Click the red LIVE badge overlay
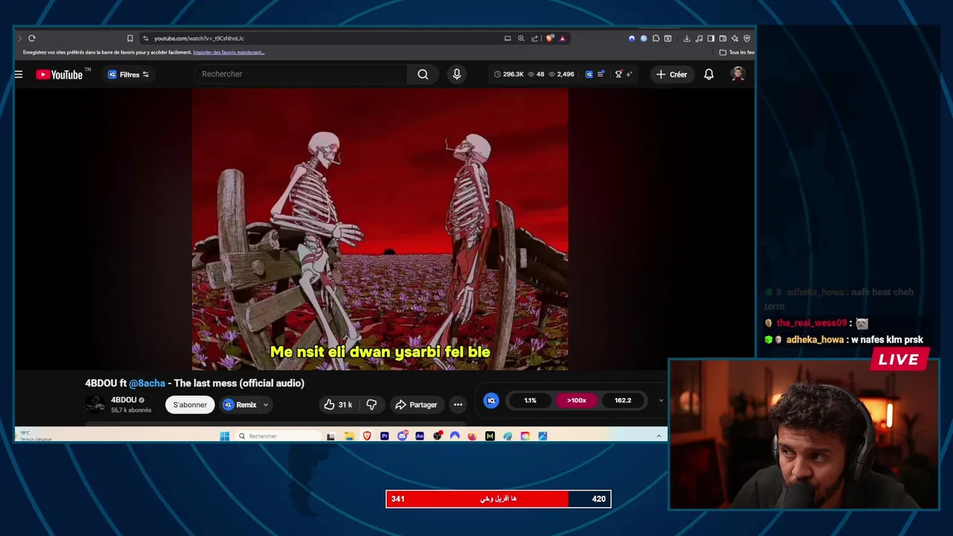Screen dimensions: 953x536 899,360
